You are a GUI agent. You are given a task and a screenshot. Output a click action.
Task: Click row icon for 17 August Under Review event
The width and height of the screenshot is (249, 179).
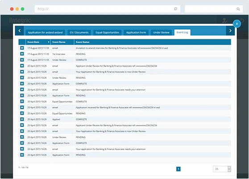pyautogui.click(x=22, y=60)
